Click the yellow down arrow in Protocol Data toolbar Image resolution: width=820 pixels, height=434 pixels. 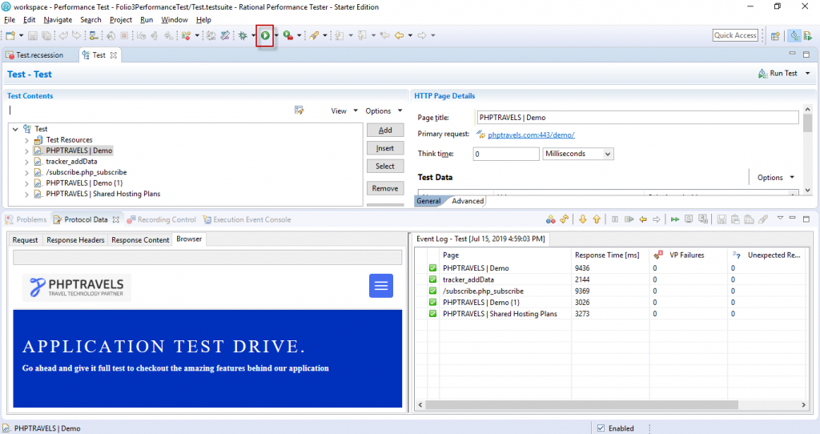tap(583, 219)
